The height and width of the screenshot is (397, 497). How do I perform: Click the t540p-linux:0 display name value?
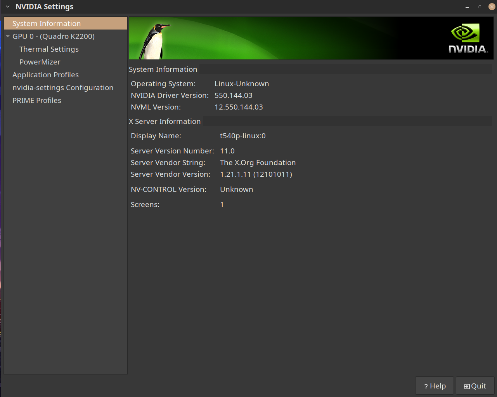click(x=243, y=136)
